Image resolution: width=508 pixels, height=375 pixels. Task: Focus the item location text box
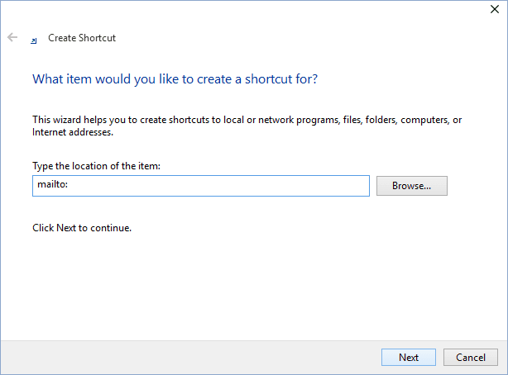coord(201,186)
